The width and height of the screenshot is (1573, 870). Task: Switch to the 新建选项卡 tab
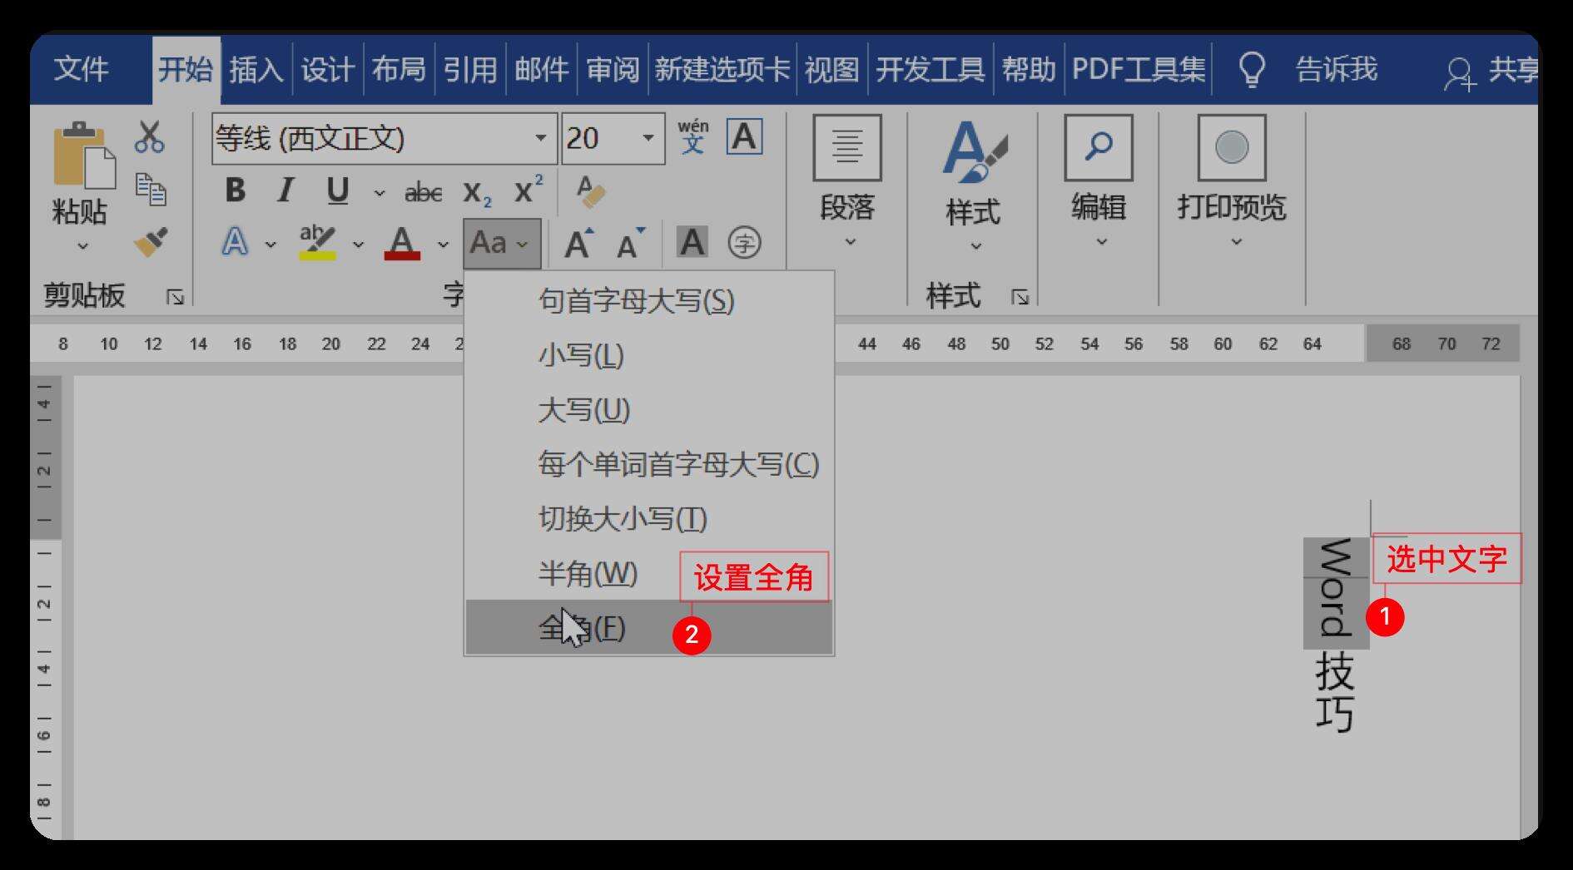click(x=722, y=69)
